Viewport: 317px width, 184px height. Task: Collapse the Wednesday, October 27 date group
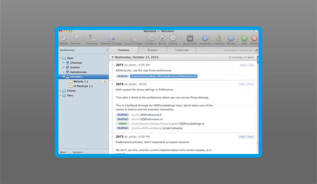click(x=113, y=57)
